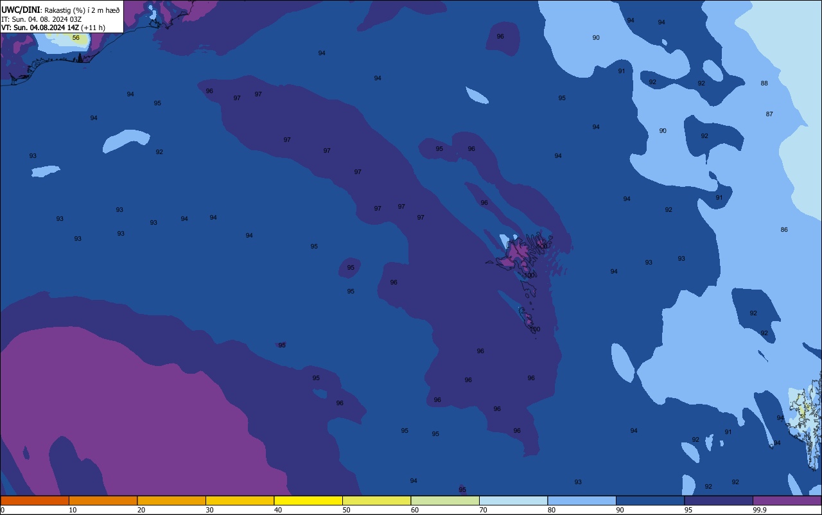The image size is (822, 515).
Task: Click the UWC/DINI title text
Action: point(21,10)
